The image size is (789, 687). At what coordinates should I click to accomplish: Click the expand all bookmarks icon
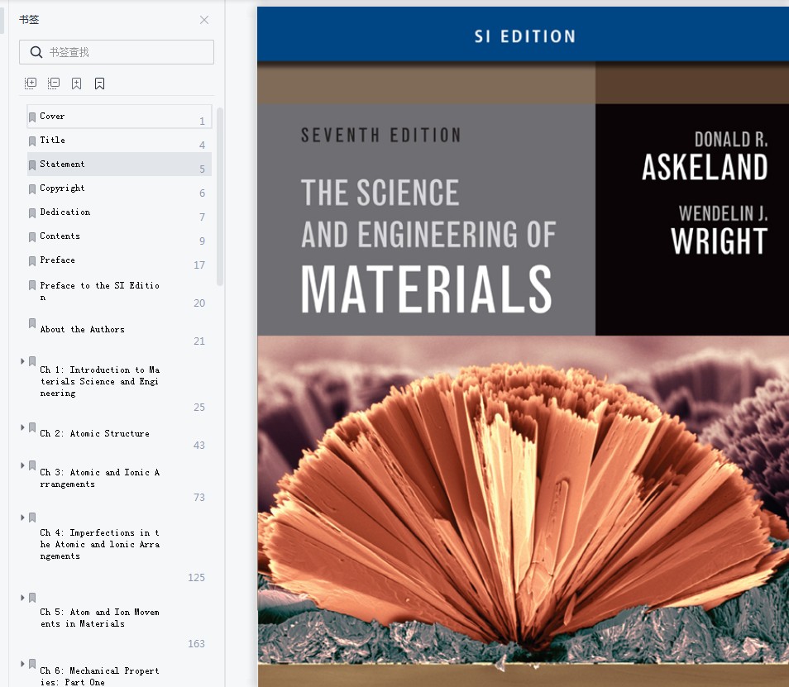(x=31, y=83)
